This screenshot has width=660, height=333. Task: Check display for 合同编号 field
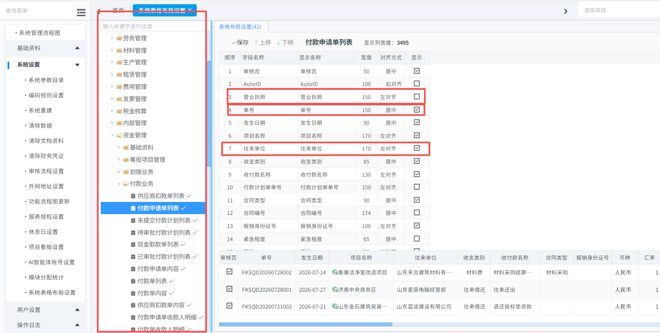pos(417,212)
